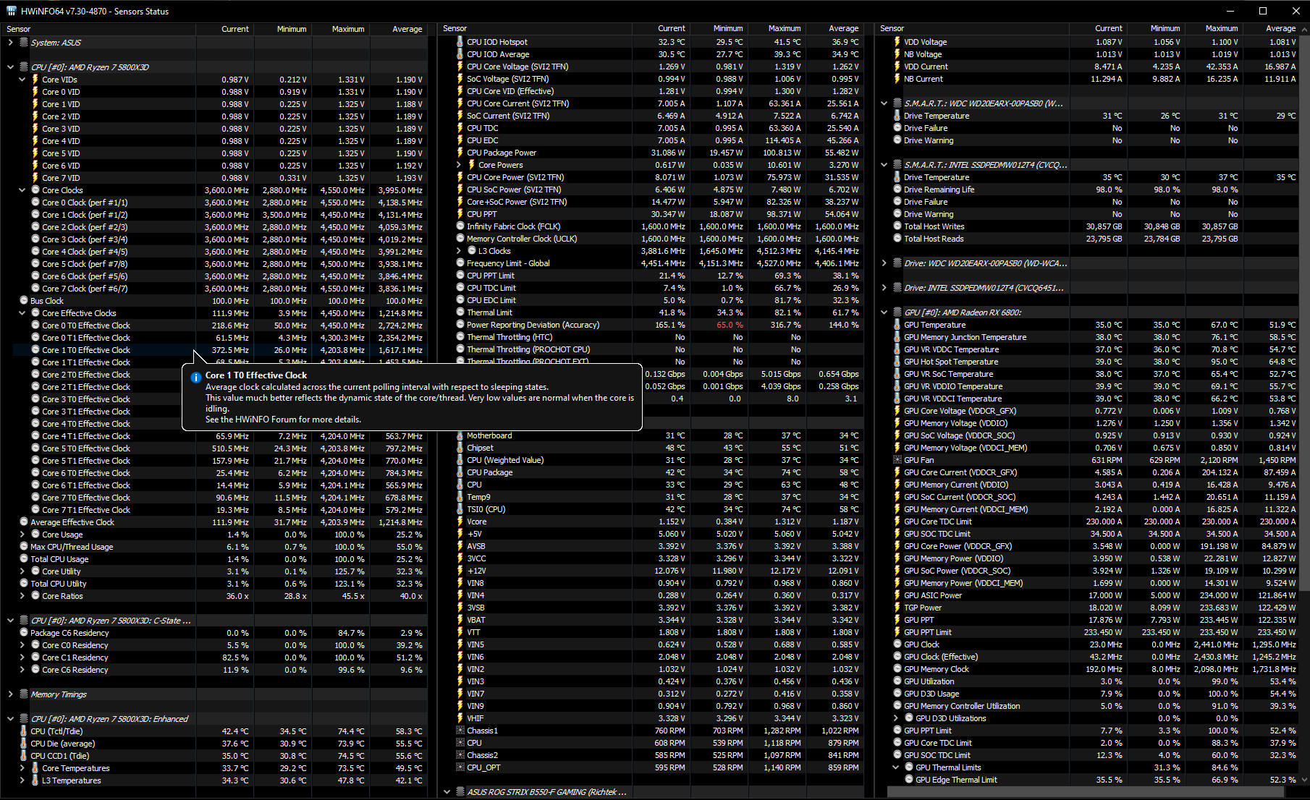This screenshot has height=800, width=1310.
Task: Click the lightning icon beside Vcore
Action: point(460,522)
